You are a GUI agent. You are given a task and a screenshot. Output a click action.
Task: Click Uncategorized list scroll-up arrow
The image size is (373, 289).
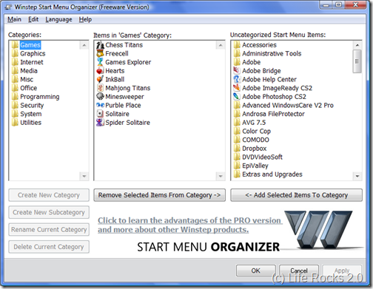pyautogui.click(x=357, y=45)
